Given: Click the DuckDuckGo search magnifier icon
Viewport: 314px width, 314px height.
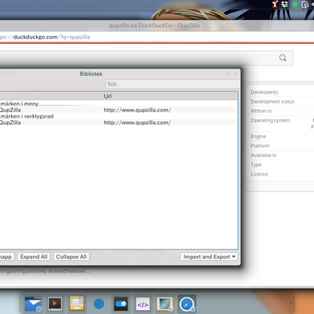Looking at the screenshot, I should (283, 57).
